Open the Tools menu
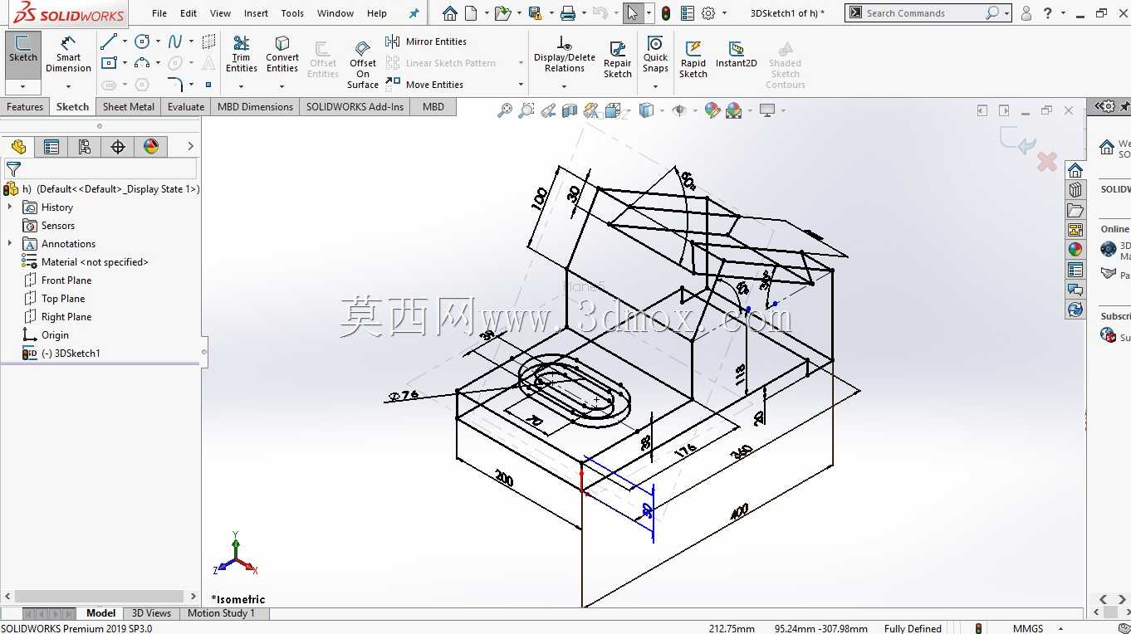This screenshot has height=634, width=1131. click(x=292, y=13)
